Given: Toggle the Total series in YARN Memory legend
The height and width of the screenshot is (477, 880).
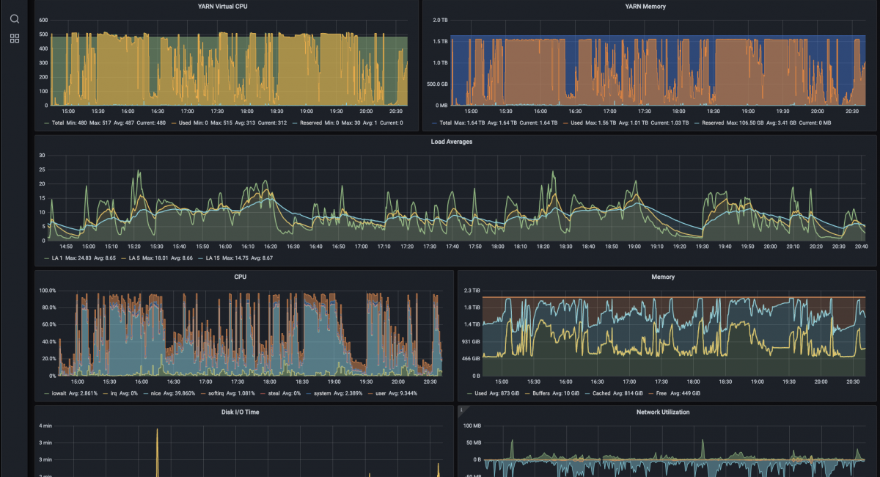Looking at the screenshot, I should 447,123.
